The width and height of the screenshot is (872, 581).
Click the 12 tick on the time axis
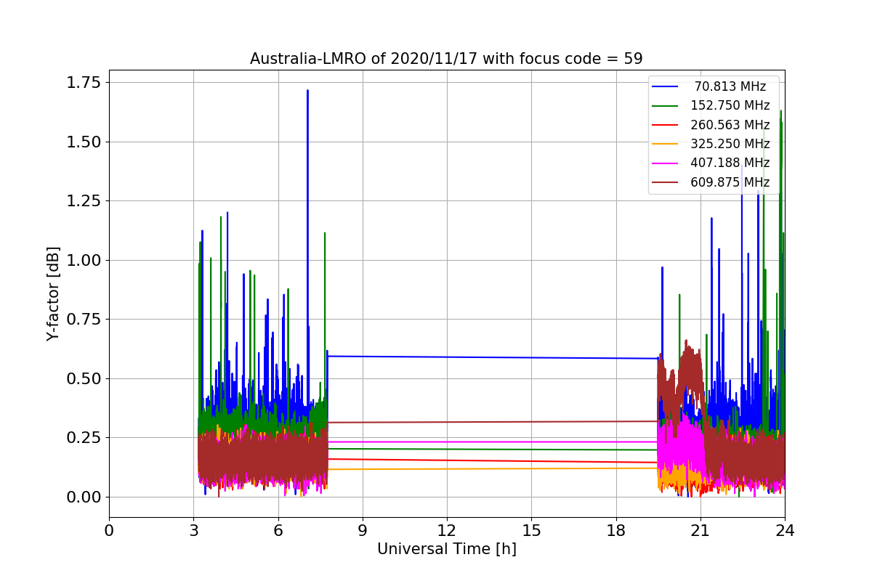(447, 531)
